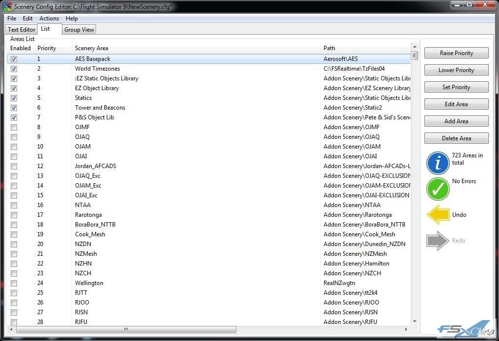Click the Undo label
Screen dimensions: 499x341
point(459,215)
